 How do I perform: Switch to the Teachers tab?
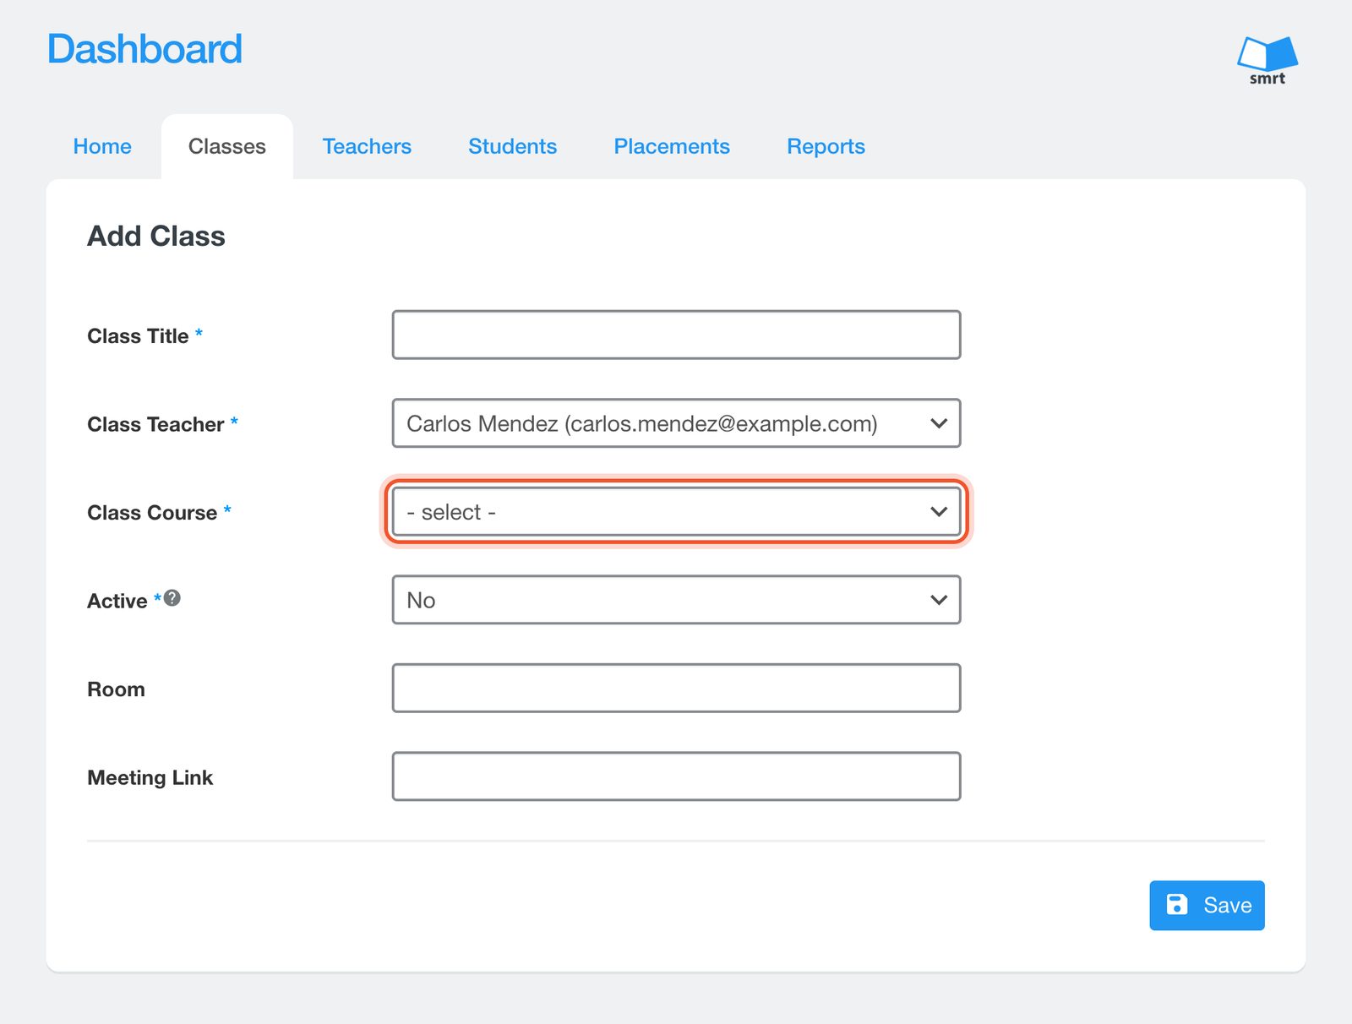[x=367, y=146]
